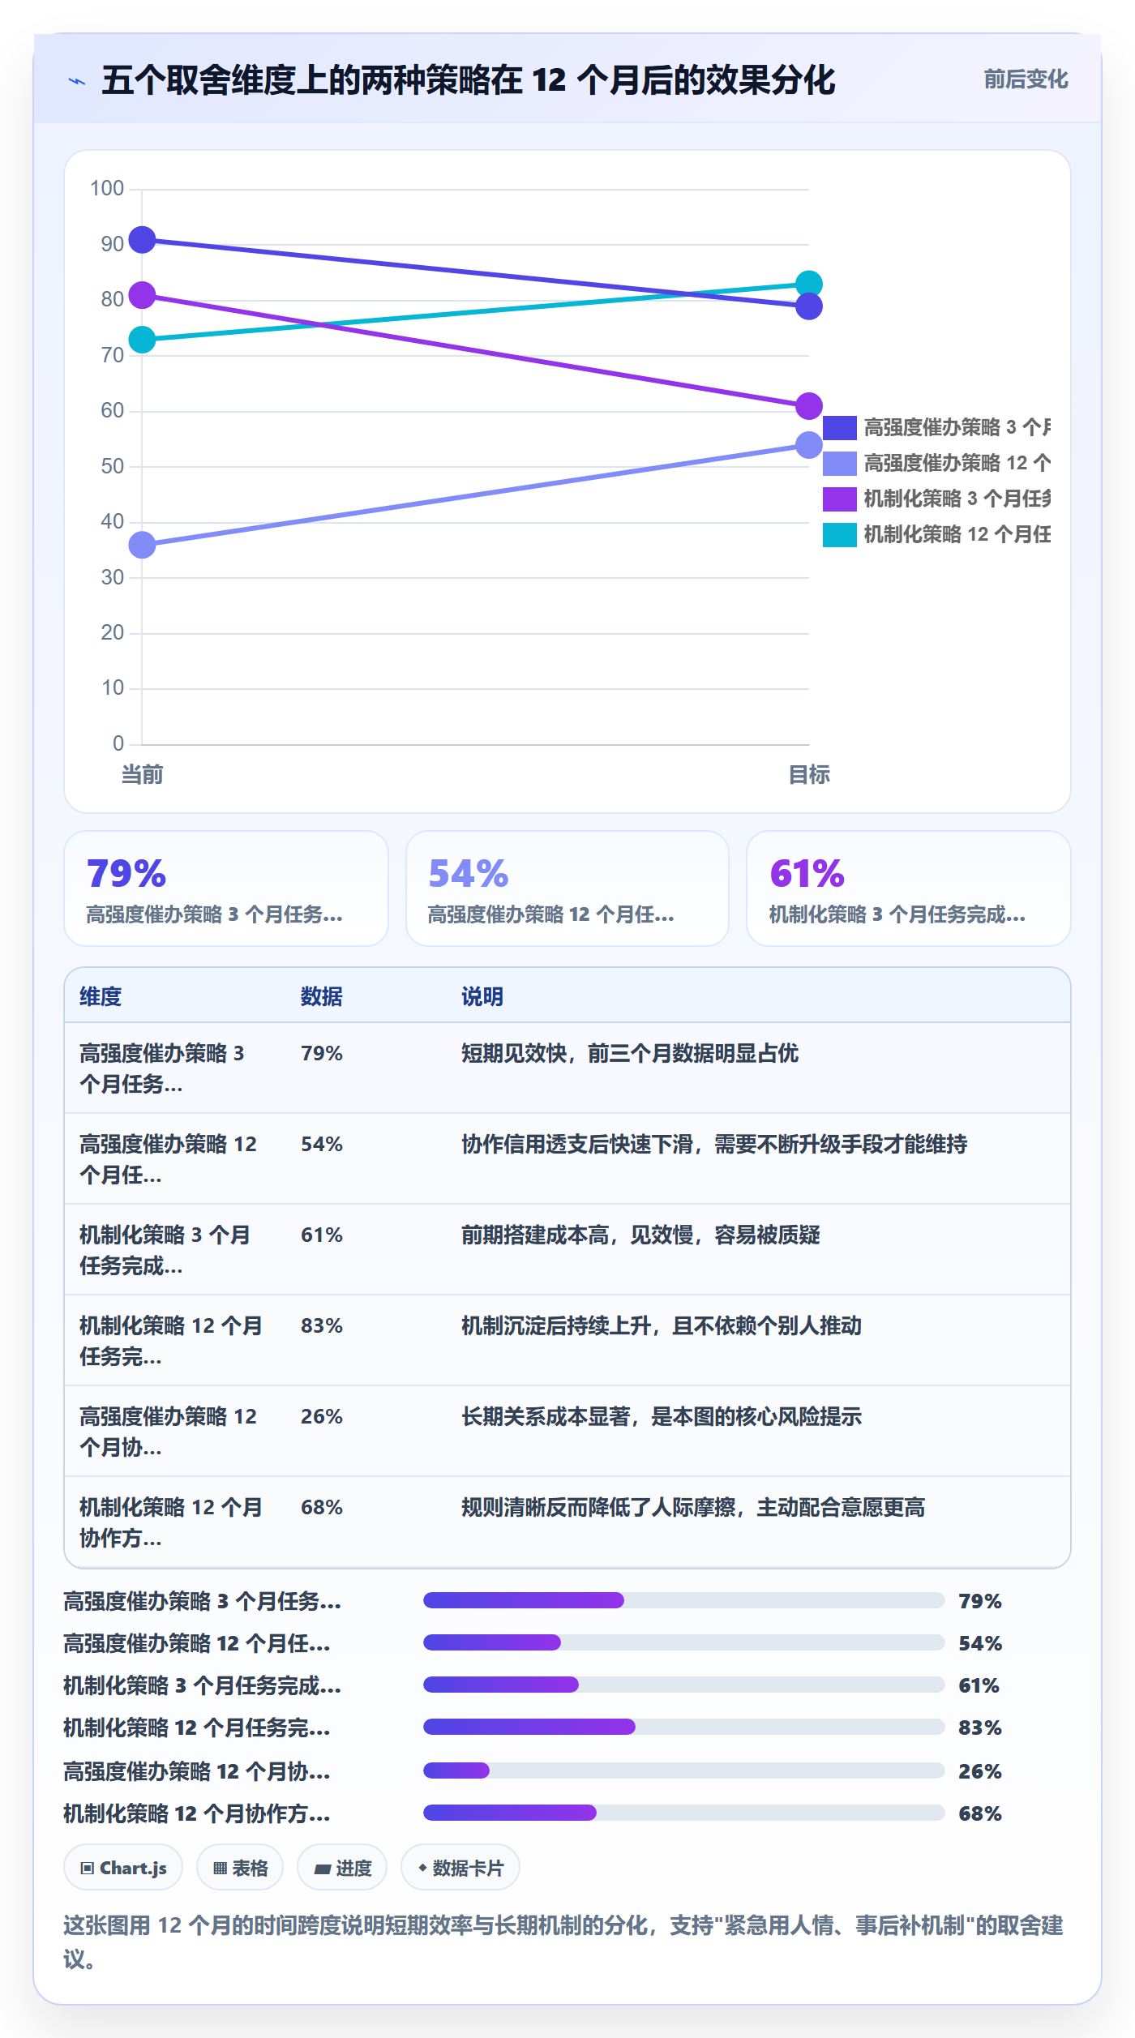1135x2038 pixels.
Task: Click the cyan data point at 83 on 目标
Action: click(808, 284)
